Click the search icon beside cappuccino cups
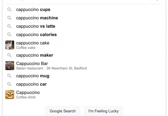 (x=9, y=9)
